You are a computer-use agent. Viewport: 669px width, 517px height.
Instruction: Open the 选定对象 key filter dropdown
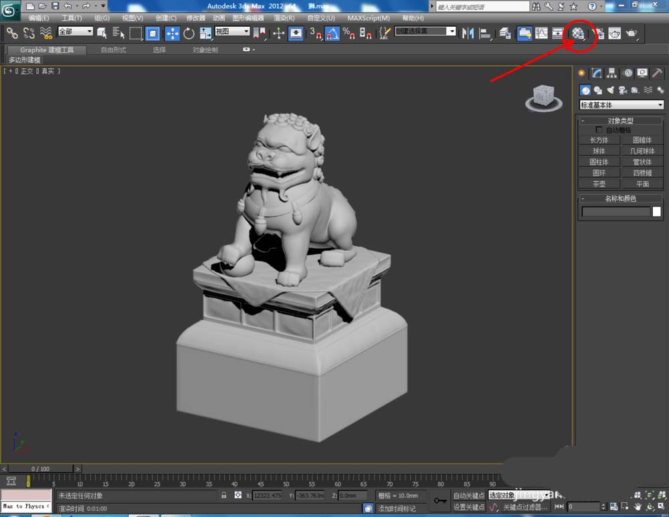[519, 495]
